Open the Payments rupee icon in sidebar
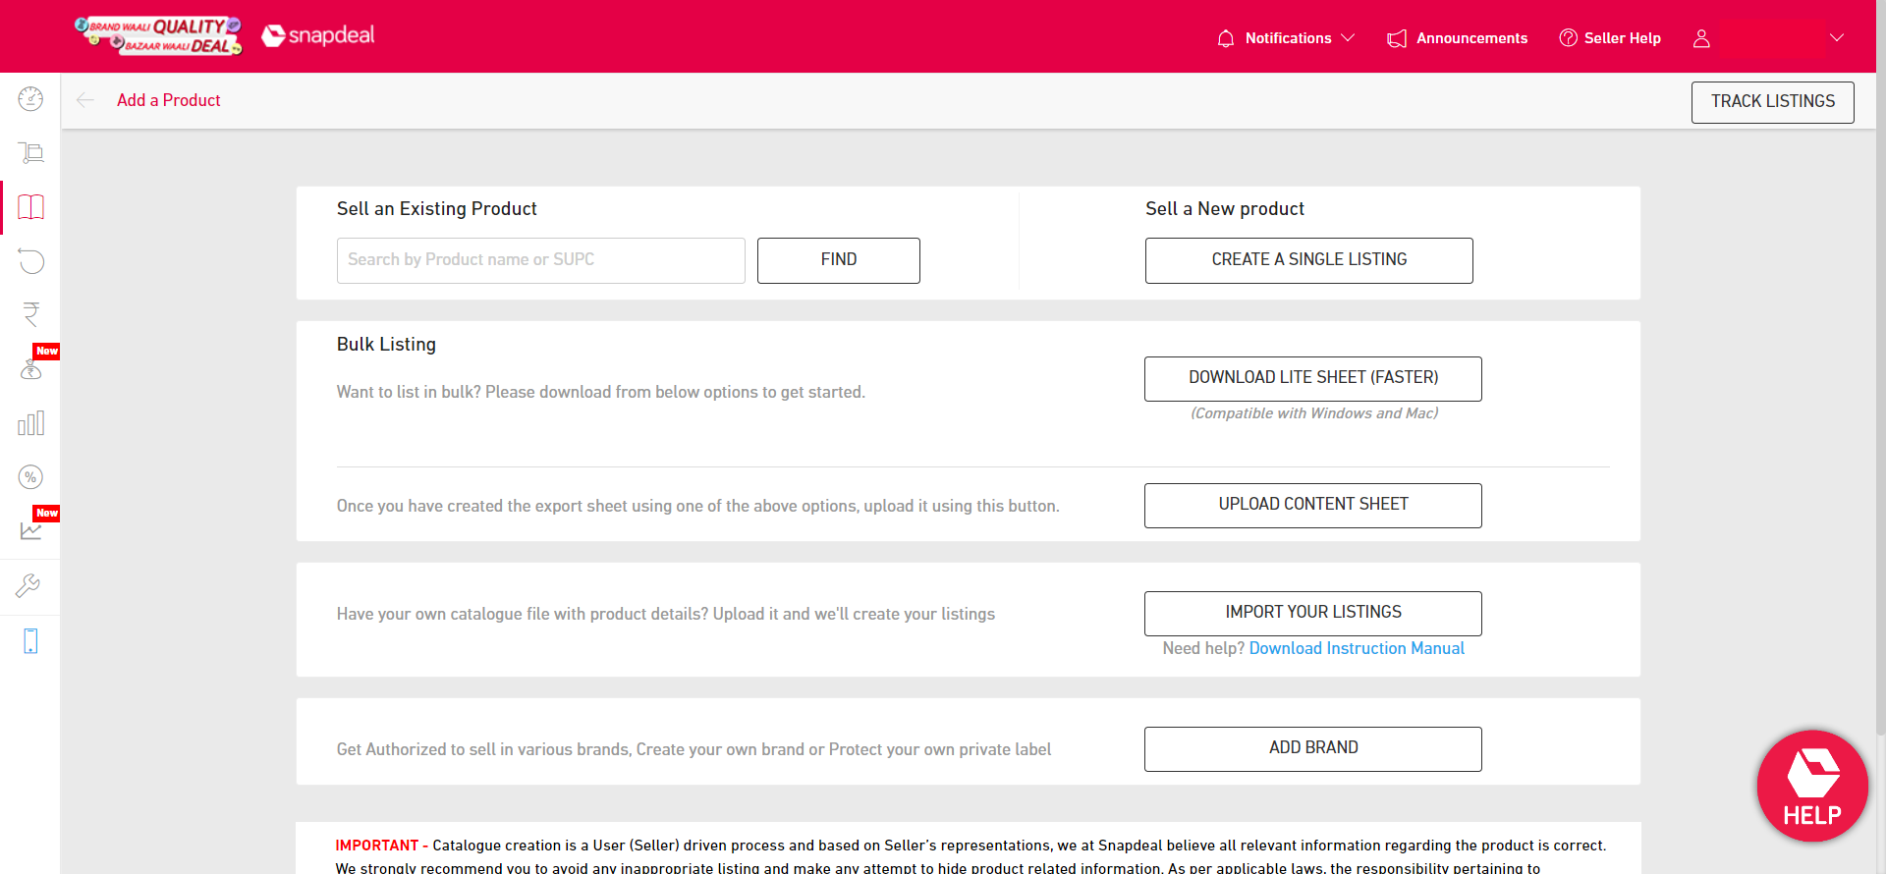The height and width of the screenshot is (874, 1886). [x=30, y=314]
